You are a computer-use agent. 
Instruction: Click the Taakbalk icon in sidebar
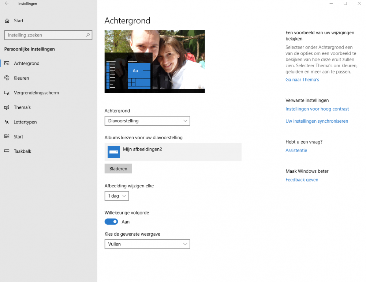pos(7,151)
